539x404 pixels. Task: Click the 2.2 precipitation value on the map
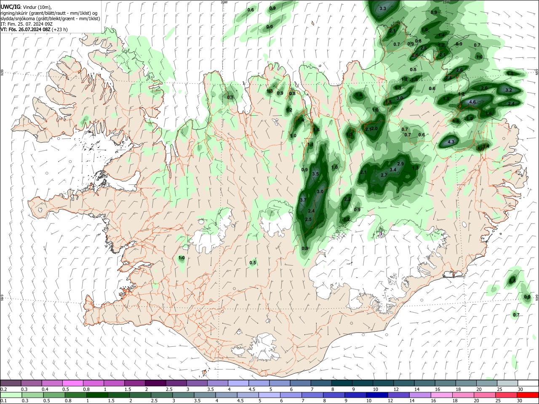(x=347, y=199)
